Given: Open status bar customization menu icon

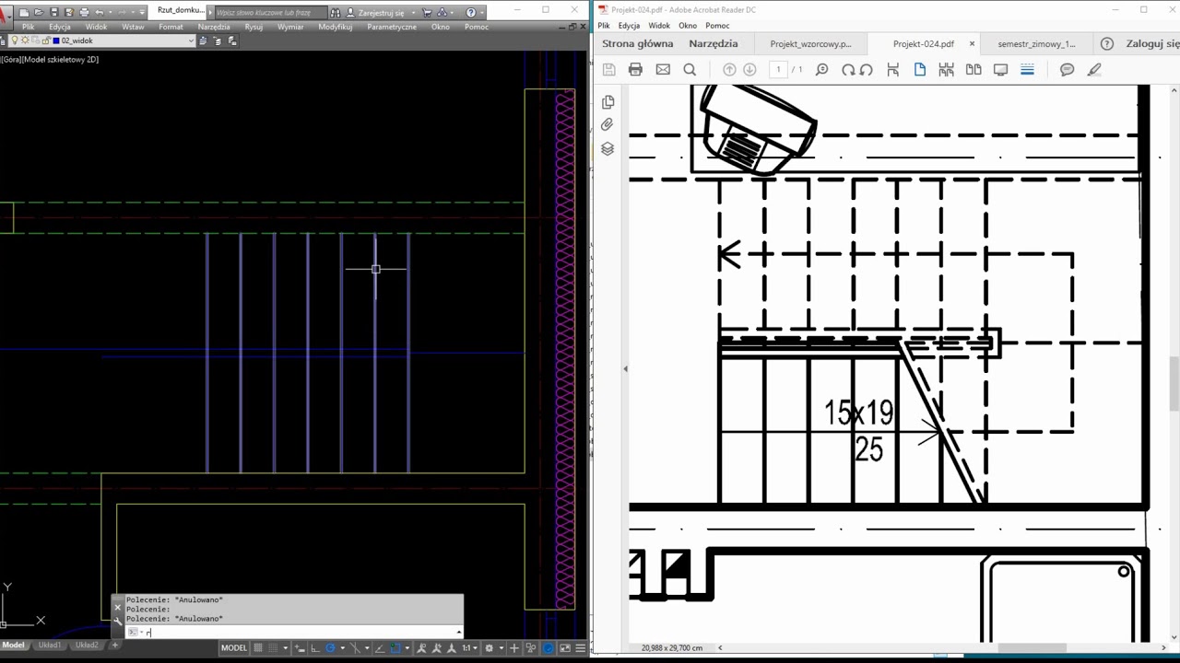Looking at the screenshot, I should coord(581,648).
